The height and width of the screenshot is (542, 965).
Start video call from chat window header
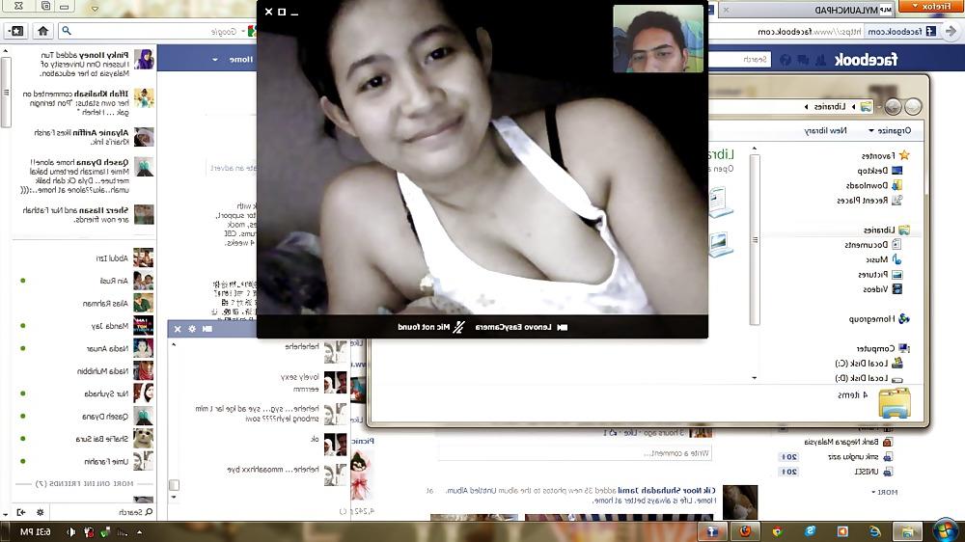coord(207,329)
